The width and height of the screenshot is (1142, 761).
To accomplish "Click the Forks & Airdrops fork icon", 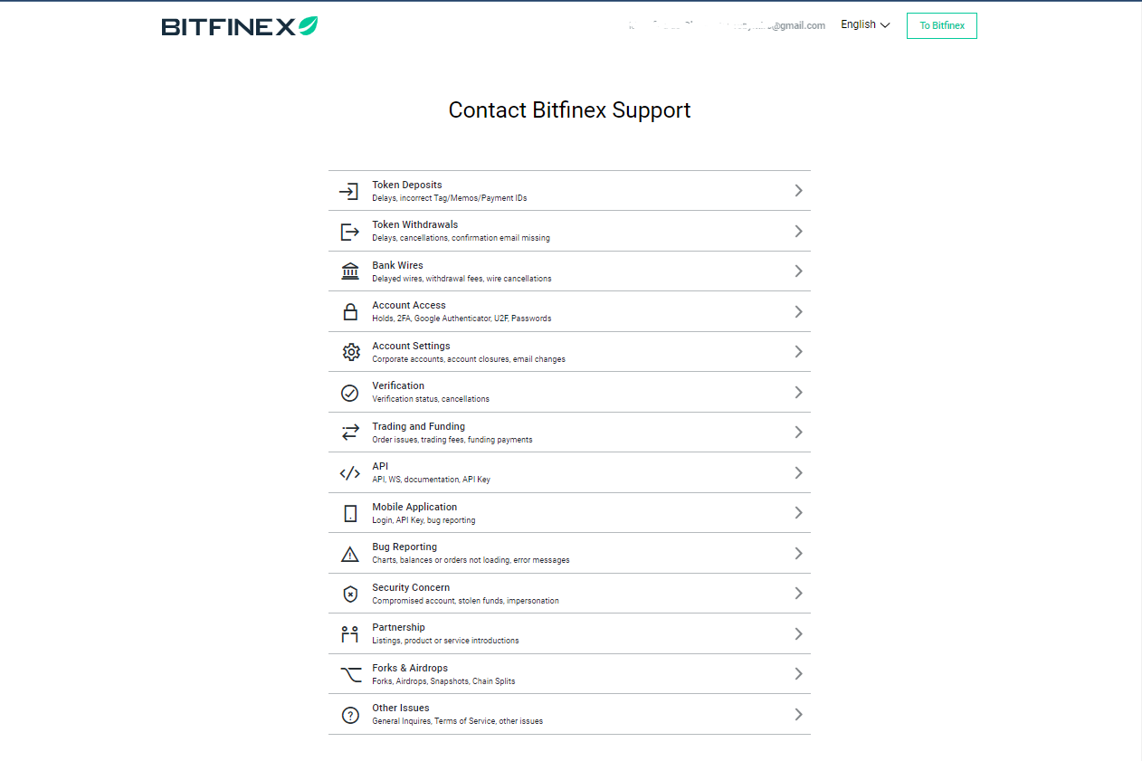I will (x=350, y=674).
